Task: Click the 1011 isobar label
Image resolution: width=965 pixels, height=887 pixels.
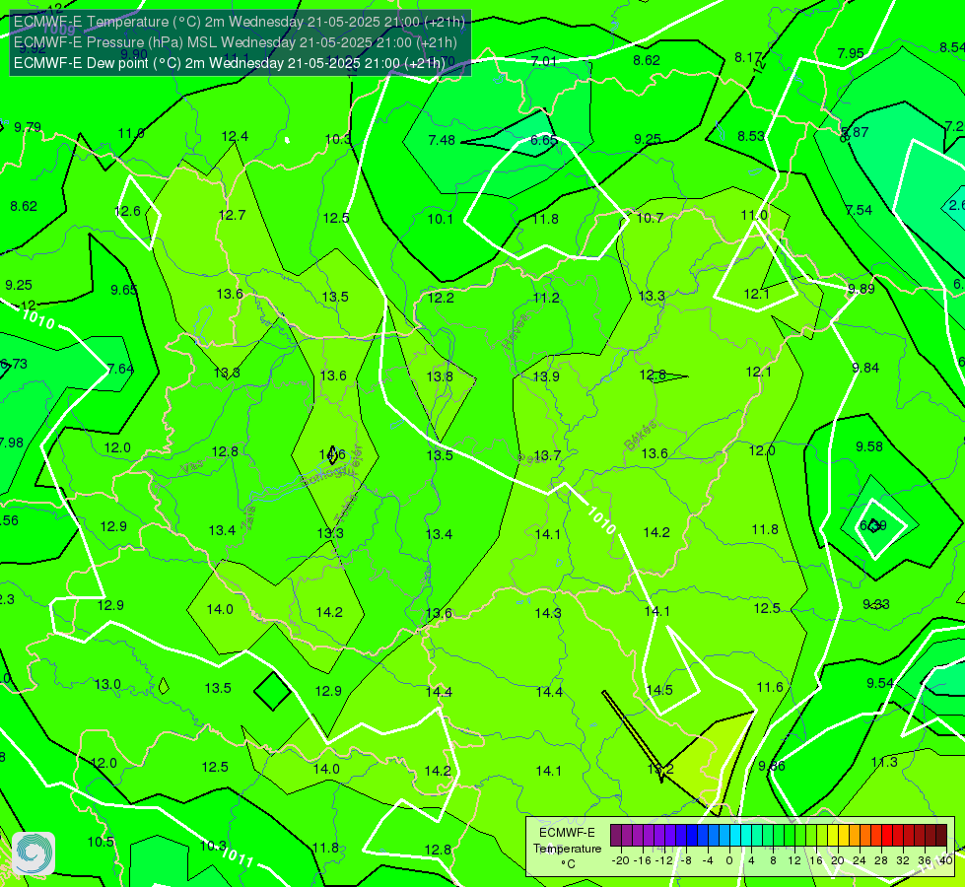Action: click(237, 856)
